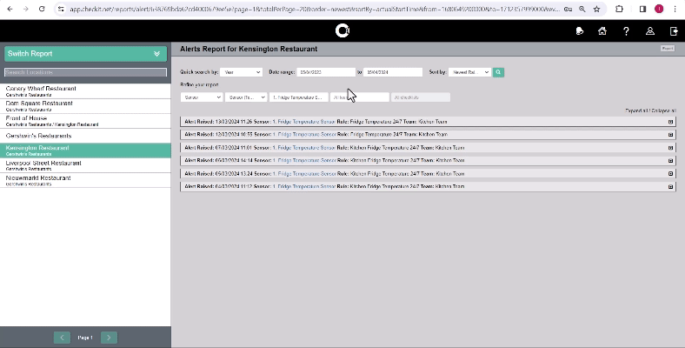The width and height of the screenshot is (685, 348).
Task: Click Expand all link
Action: [x=637, y=111]
